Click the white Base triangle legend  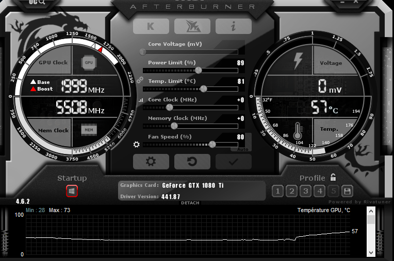pos(33,82)
